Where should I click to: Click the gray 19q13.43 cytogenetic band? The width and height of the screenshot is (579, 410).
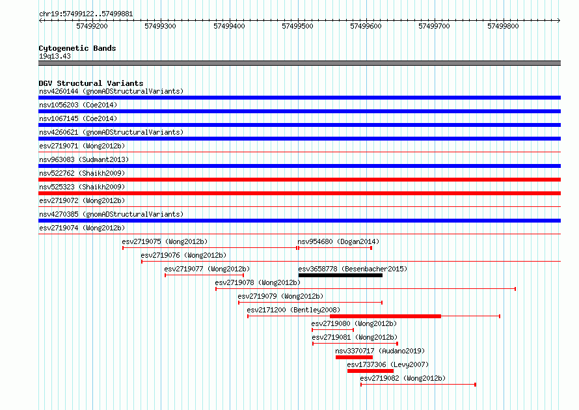coord(299,63)
